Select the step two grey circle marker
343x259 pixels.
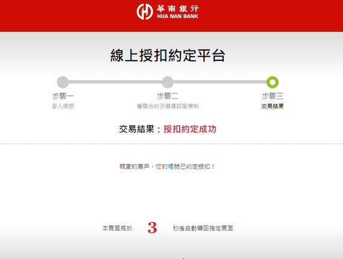click(168, 82)
